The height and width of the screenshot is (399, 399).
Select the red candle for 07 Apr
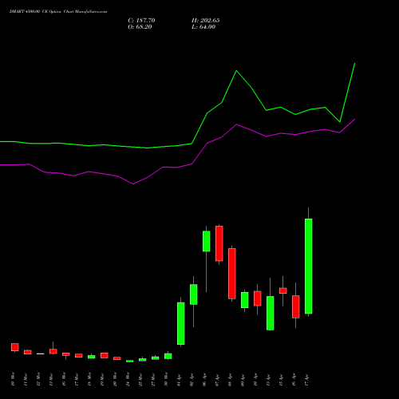219,243
